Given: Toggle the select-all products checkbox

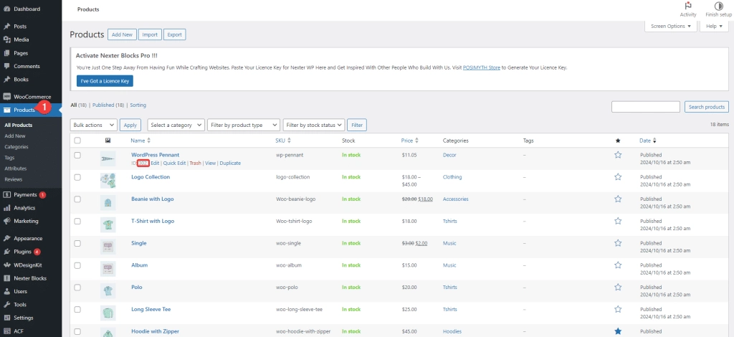Looking at the screenshot, I should (x=77, y=141).
